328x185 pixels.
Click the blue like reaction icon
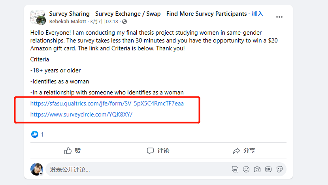click(35, 134)
